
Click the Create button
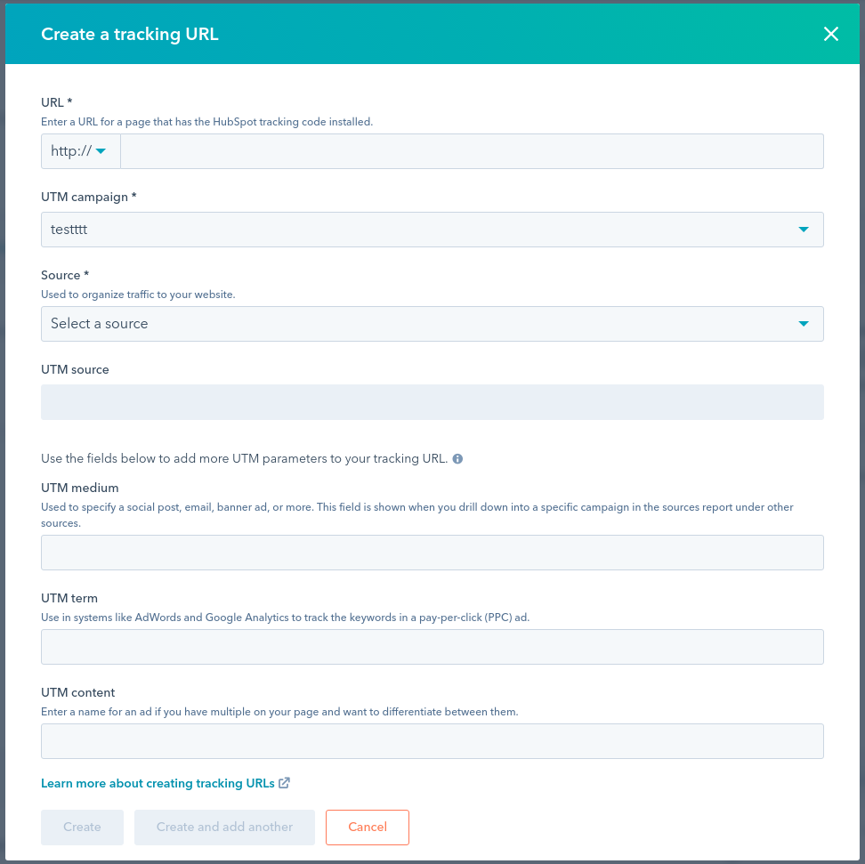(82, 827)
